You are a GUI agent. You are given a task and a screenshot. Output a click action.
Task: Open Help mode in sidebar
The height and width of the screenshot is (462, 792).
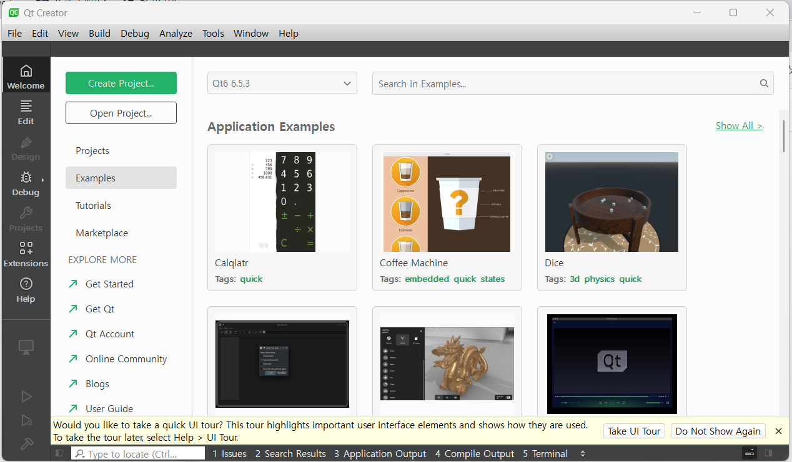pos(26,289)
